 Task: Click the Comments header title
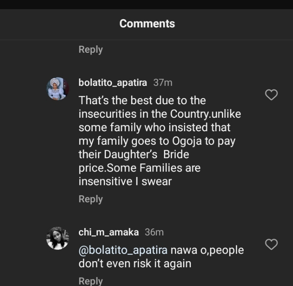pos(147,24)
